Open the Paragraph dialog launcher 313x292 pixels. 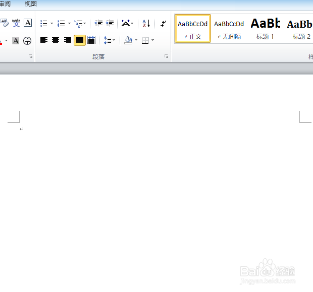[166, 56]
